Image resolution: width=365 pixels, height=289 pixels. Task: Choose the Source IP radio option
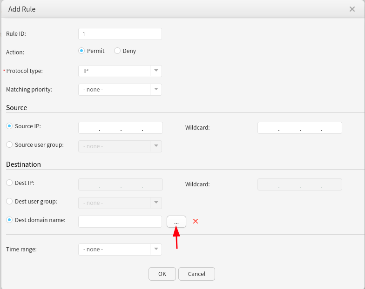point(9,126)
